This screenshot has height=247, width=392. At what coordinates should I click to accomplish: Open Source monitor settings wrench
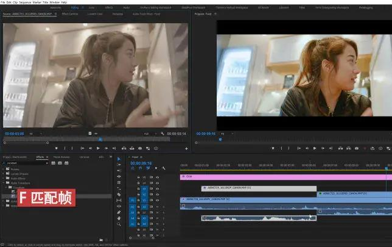tap(163, 134)
